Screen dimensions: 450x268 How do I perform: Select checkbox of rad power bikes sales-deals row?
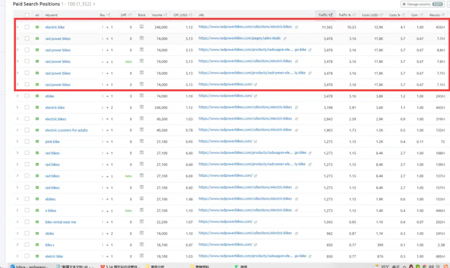pos(27,39)
